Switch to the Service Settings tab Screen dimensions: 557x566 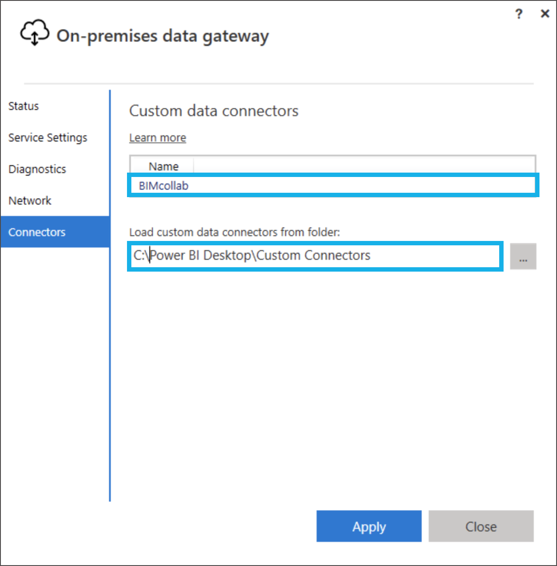[48, 138]
